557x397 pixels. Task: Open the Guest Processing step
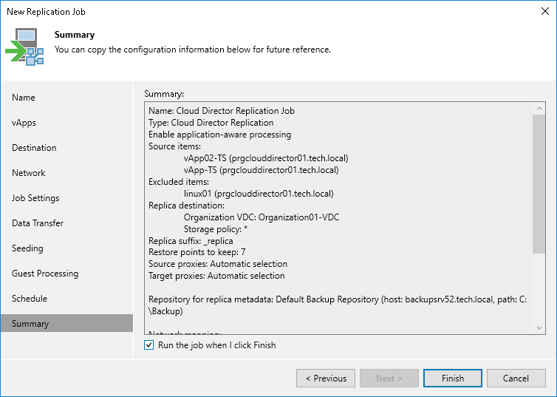[x=45, y=274]
